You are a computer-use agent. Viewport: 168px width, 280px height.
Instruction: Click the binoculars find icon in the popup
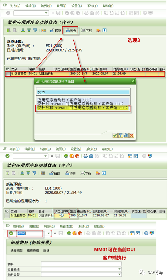[x=126, y=135]
